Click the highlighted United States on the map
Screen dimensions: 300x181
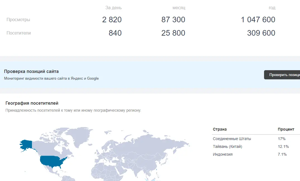pos(53,161)
